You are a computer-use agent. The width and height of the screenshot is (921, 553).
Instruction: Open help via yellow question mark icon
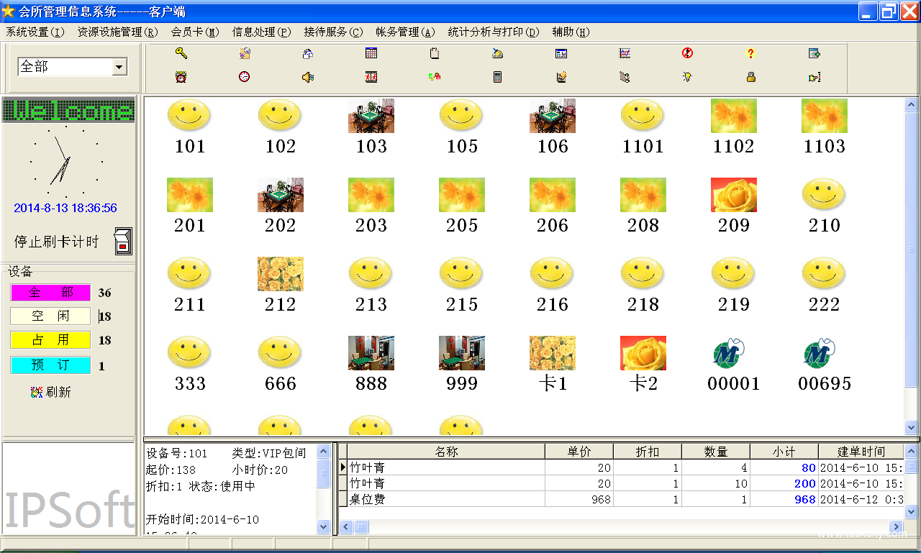point(751,53)
